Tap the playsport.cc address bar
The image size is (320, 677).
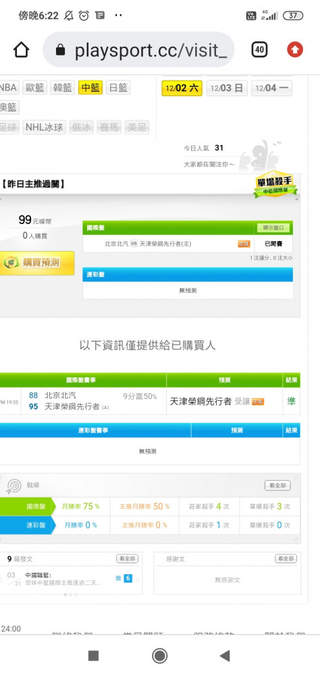[138, 50]
